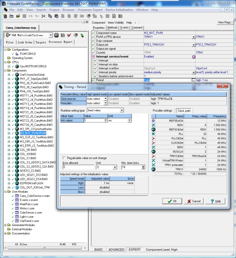Click the M3_SPI_J3:SynchroMaster component icon
The height and width of the screenshot is (258, 236).
click(x=17, y=129)
